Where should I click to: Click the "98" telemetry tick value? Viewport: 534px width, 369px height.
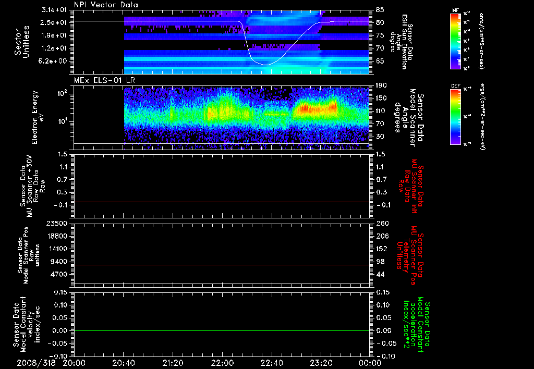pyautogui.click(x=380, y=262)
